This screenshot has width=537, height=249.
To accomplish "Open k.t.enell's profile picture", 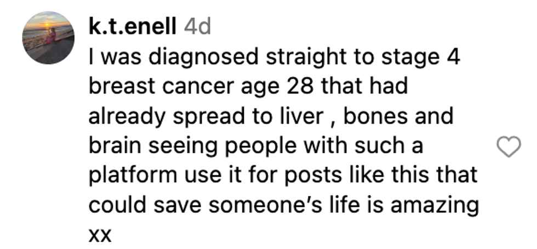I will (x=48, y=38).
